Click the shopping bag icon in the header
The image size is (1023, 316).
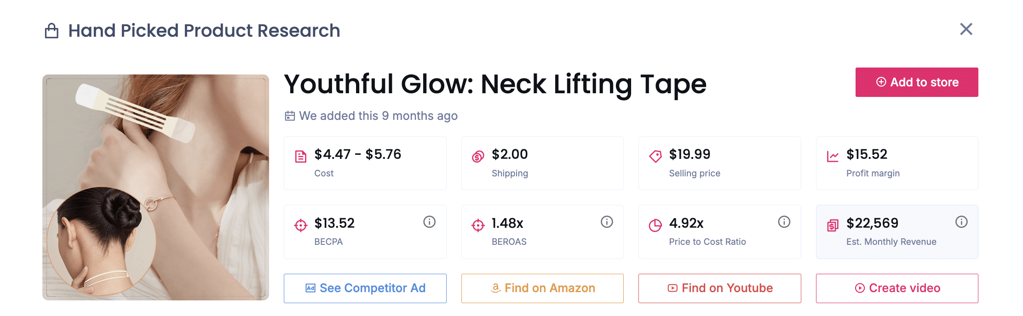tap(52, 30)
